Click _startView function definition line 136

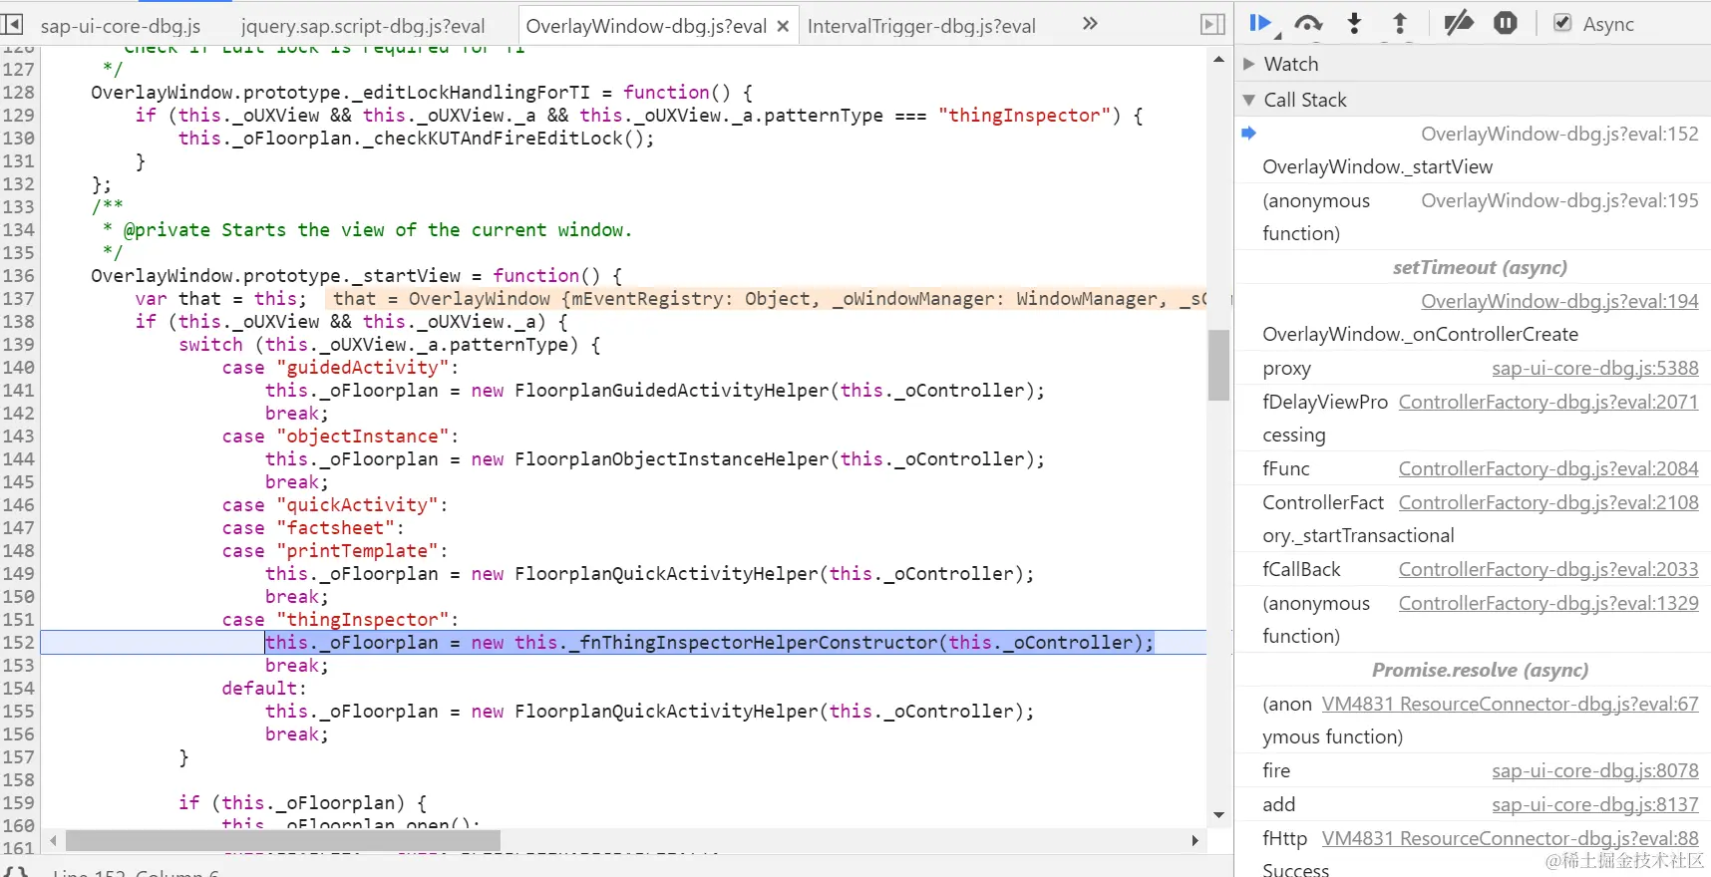[356, 275]
